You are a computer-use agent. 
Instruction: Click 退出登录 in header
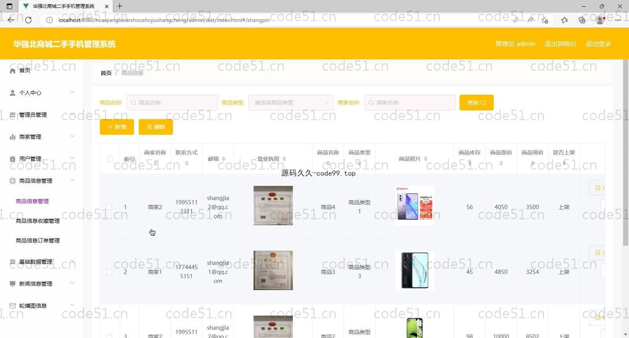(x=598, y=44)
